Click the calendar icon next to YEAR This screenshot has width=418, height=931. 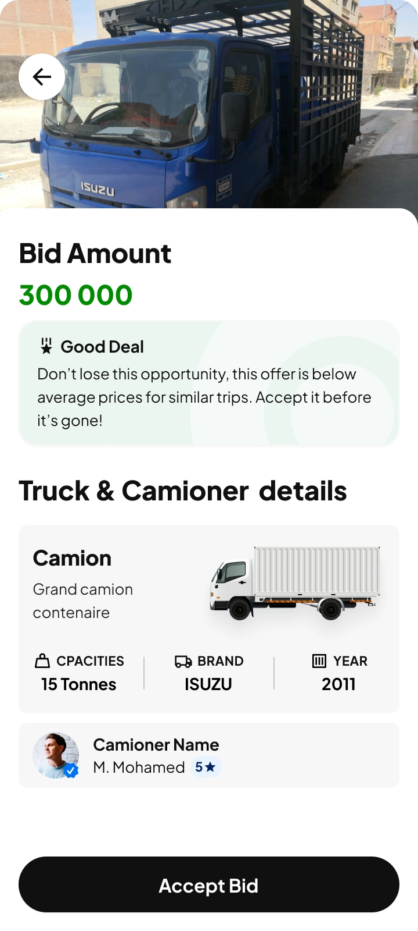point(319,661)
